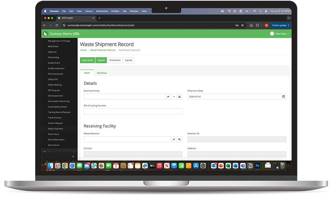Switch to the Workflow tab
The width and height of the screenshot is (333, 199).
click(102, 73)
